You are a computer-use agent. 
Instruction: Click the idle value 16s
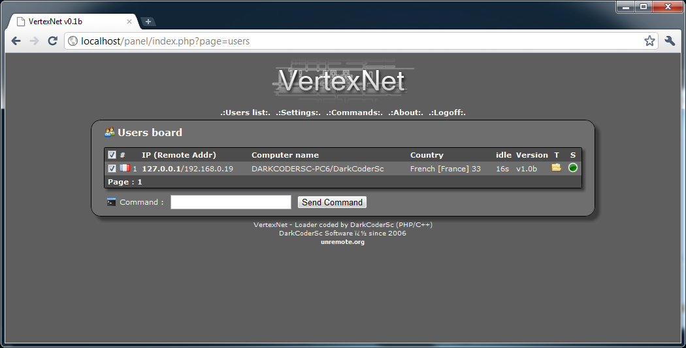[502, 169]
